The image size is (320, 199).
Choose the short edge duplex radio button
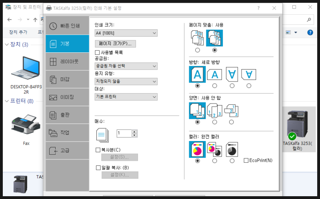[232, 122]
